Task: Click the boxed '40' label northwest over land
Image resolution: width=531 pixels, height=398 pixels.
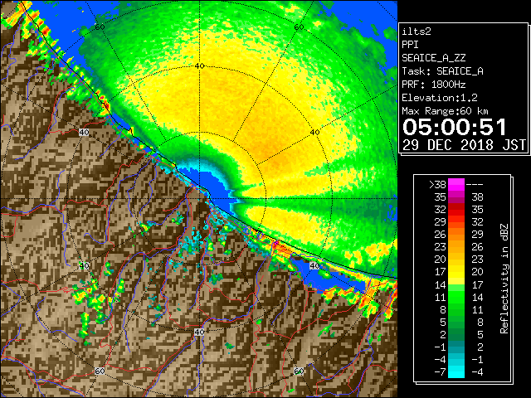Action: (84, 133)
